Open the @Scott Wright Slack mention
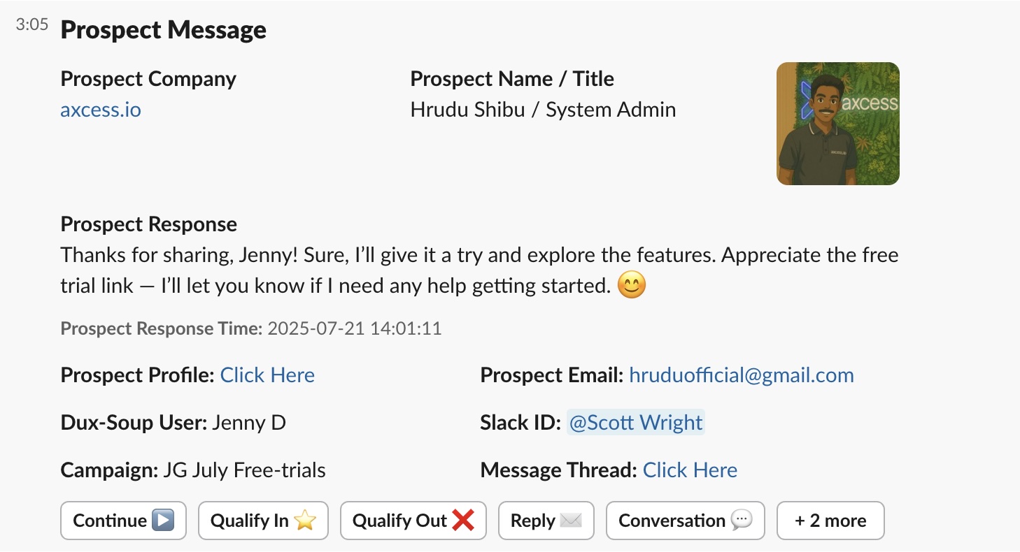 635,423
